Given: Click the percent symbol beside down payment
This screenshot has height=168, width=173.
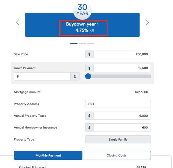Looking at the screenshot, I should click(x=75, y=76).
